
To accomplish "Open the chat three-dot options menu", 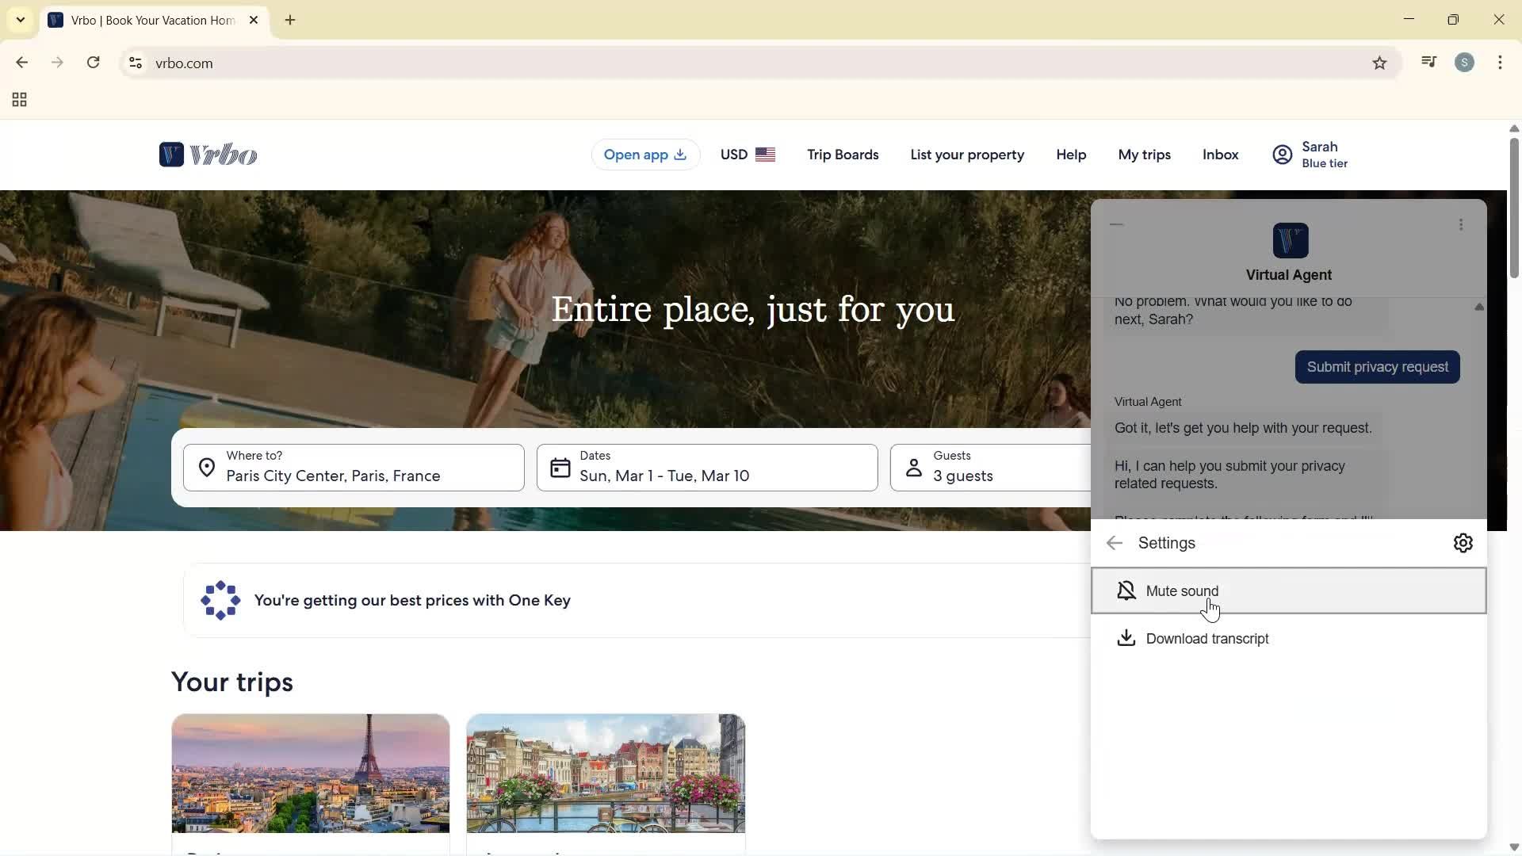I will coord(1461,225).
